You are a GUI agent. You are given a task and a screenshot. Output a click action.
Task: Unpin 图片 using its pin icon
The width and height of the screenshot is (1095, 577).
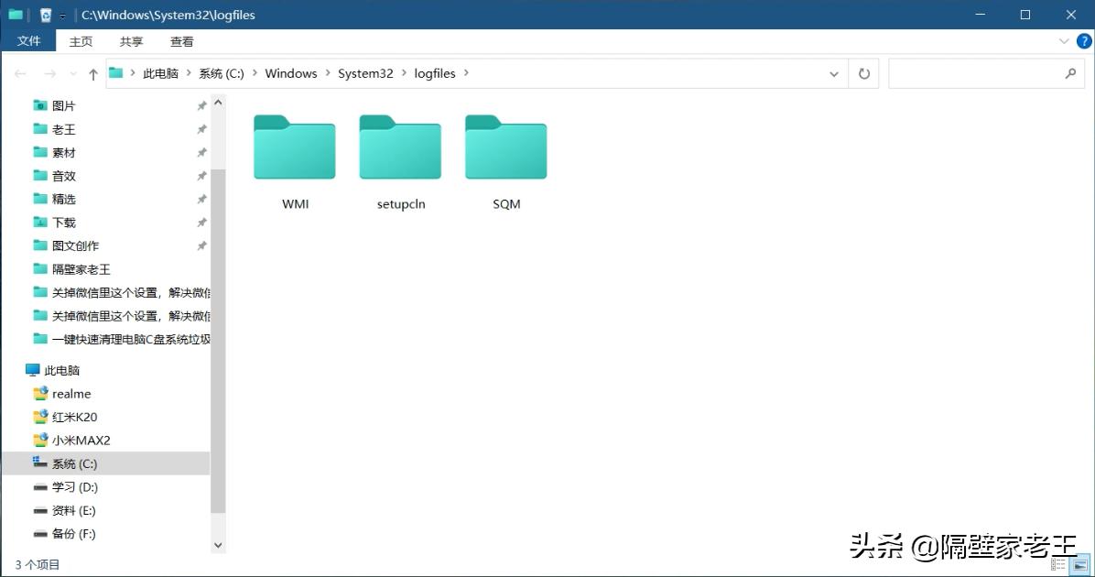pyautogui.click(x=201, y=105)
